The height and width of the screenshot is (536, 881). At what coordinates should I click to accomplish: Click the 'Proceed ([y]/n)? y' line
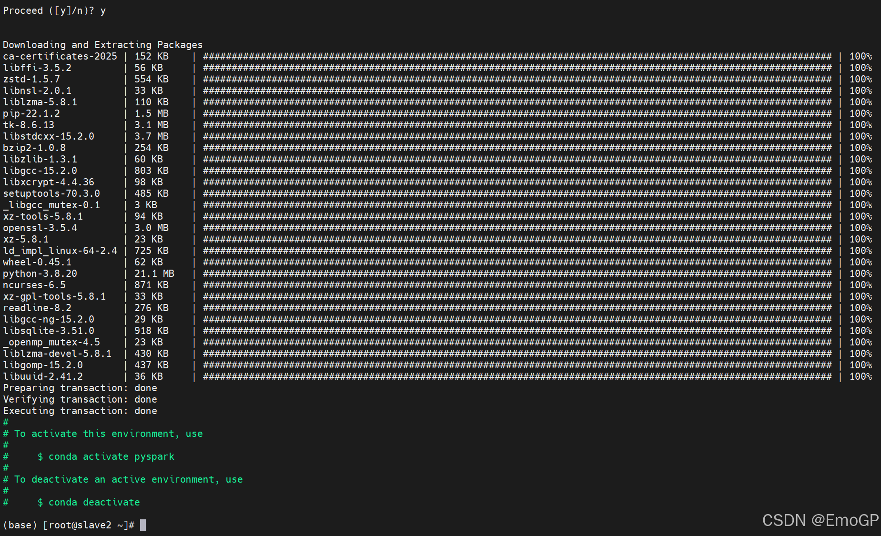pyautogui.click(x=54, y=10)
